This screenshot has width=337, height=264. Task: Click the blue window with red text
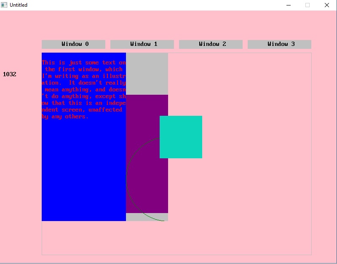pyautogui.click(x=84, y=137)
